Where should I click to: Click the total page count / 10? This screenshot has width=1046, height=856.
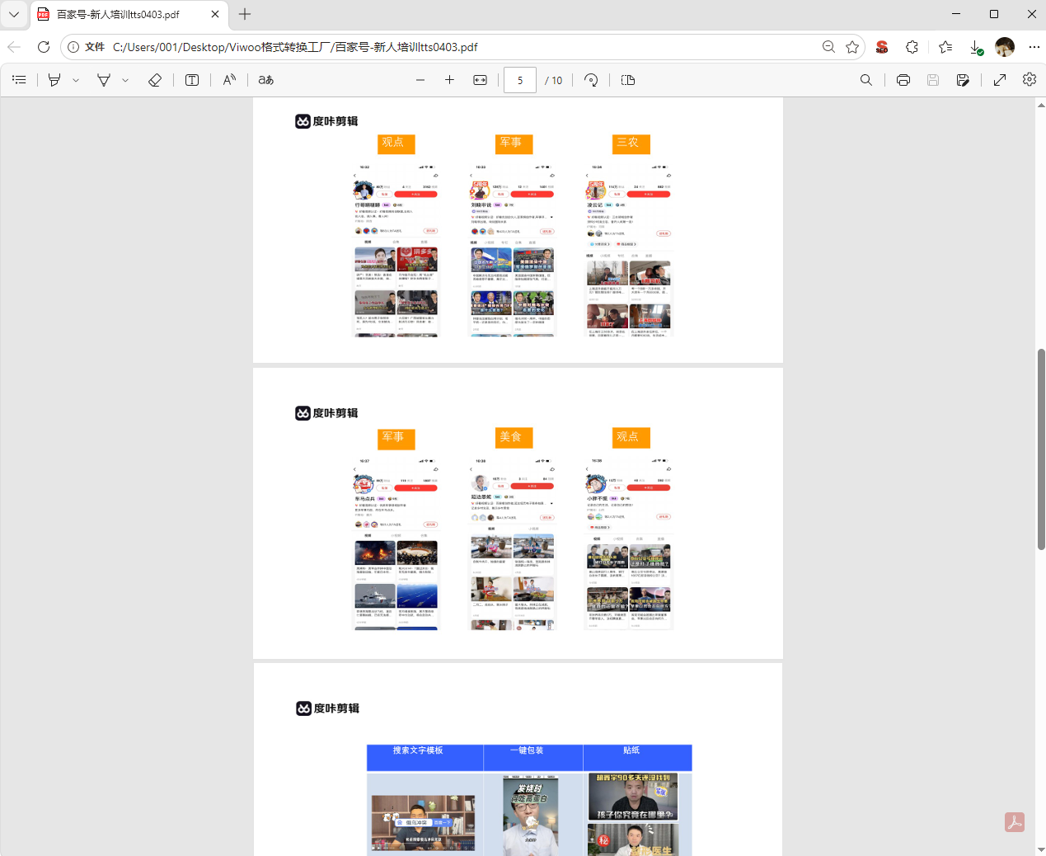[554, 80]
